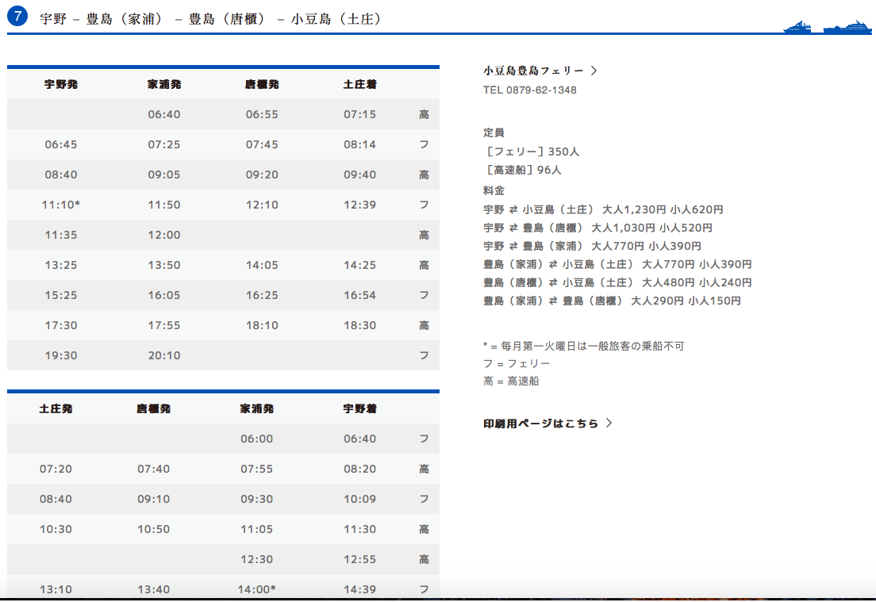Click the blue circled number 7 badge
876x602 pixels.
18,17
